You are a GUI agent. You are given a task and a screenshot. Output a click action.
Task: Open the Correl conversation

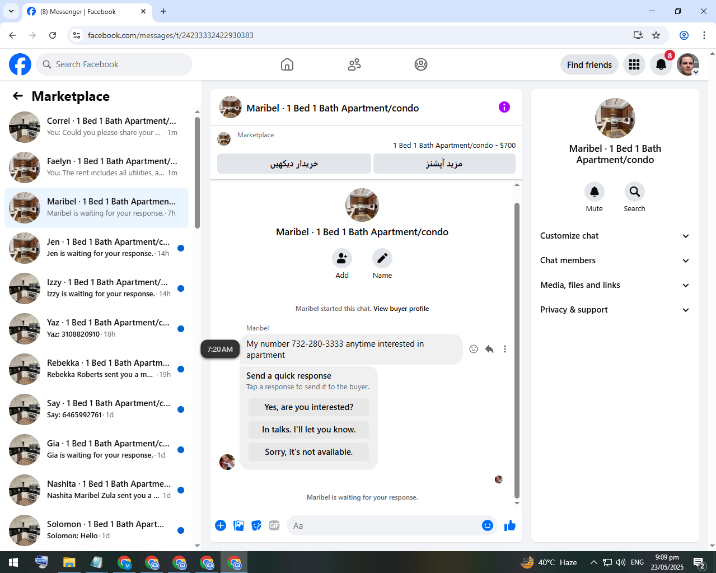[x=96, y=127]
